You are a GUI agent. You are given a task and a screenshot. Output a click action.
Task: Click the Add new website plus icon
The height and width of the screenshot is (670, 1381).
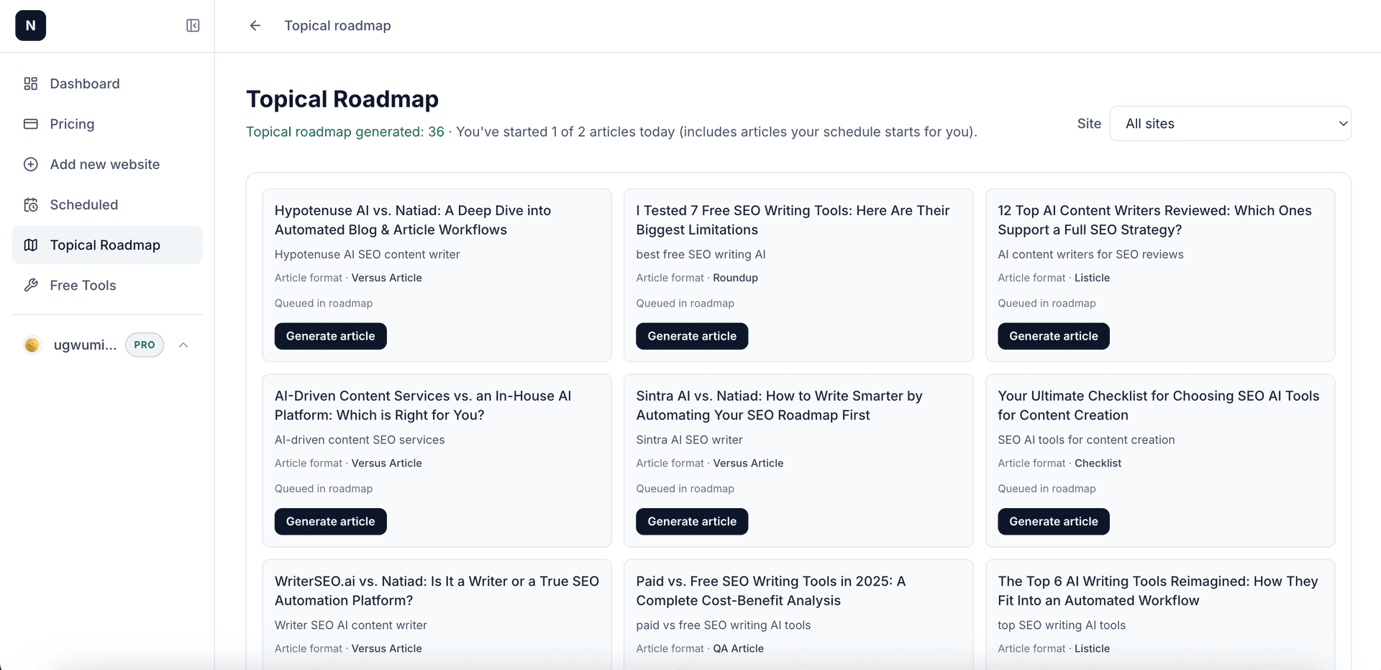click(31, 164)
